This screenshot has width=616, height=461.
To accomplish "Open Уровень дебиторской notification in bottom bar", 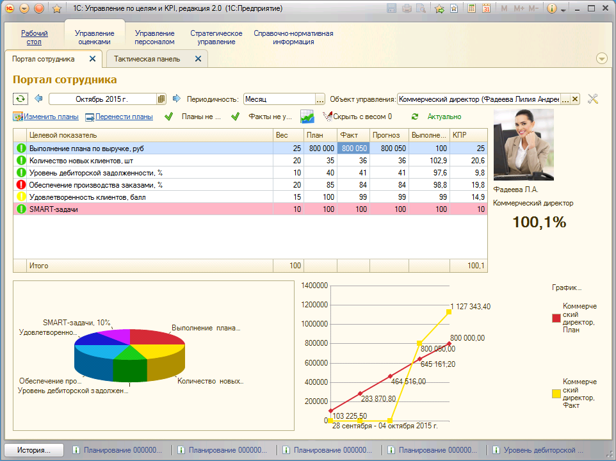I will tap(539, 450).
